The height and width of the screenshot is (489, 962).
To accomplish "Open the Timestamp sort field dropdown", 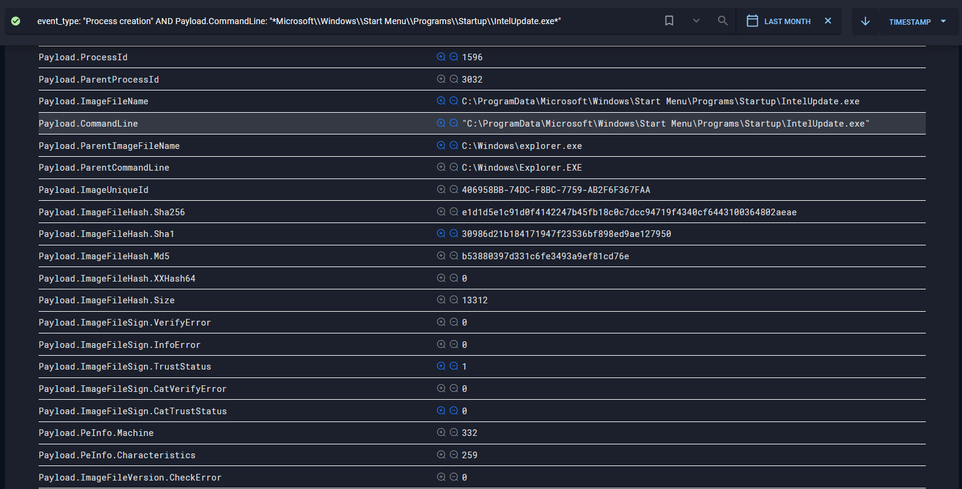I will tap(918, 22).
